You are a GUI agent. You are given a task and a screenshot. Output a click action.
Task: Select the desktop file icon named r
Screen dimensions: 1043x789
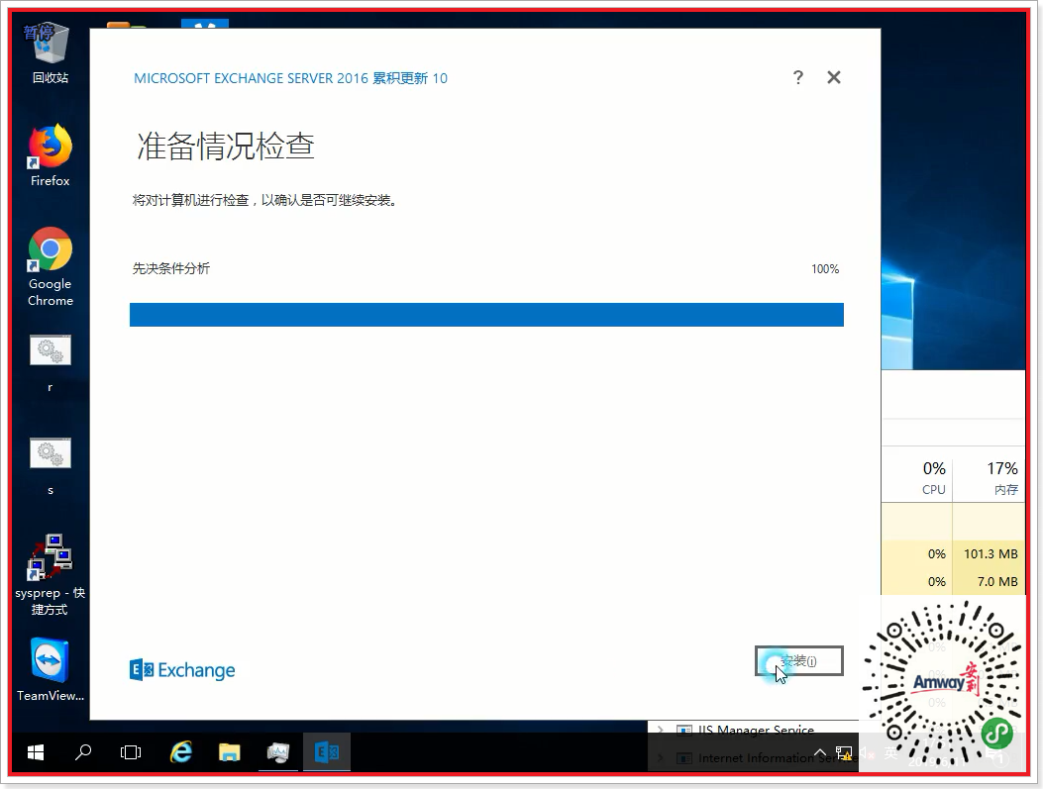tap(50, 363)
